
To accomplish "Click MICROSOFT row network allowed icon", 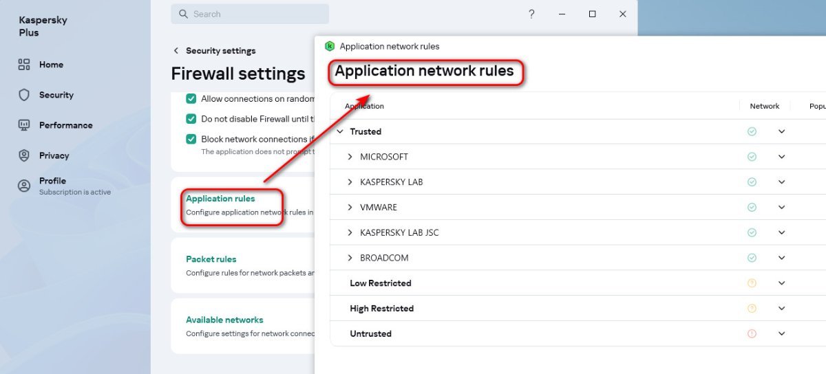I will click(x=752, y=157).
